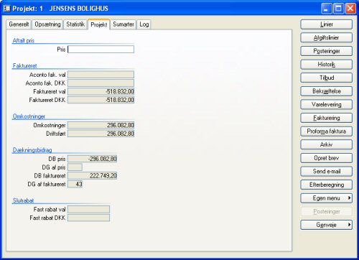The height and width of the screenshot is (260, 359).
Task: Open the top enabled Posteringer button
Action: point(327,51)
